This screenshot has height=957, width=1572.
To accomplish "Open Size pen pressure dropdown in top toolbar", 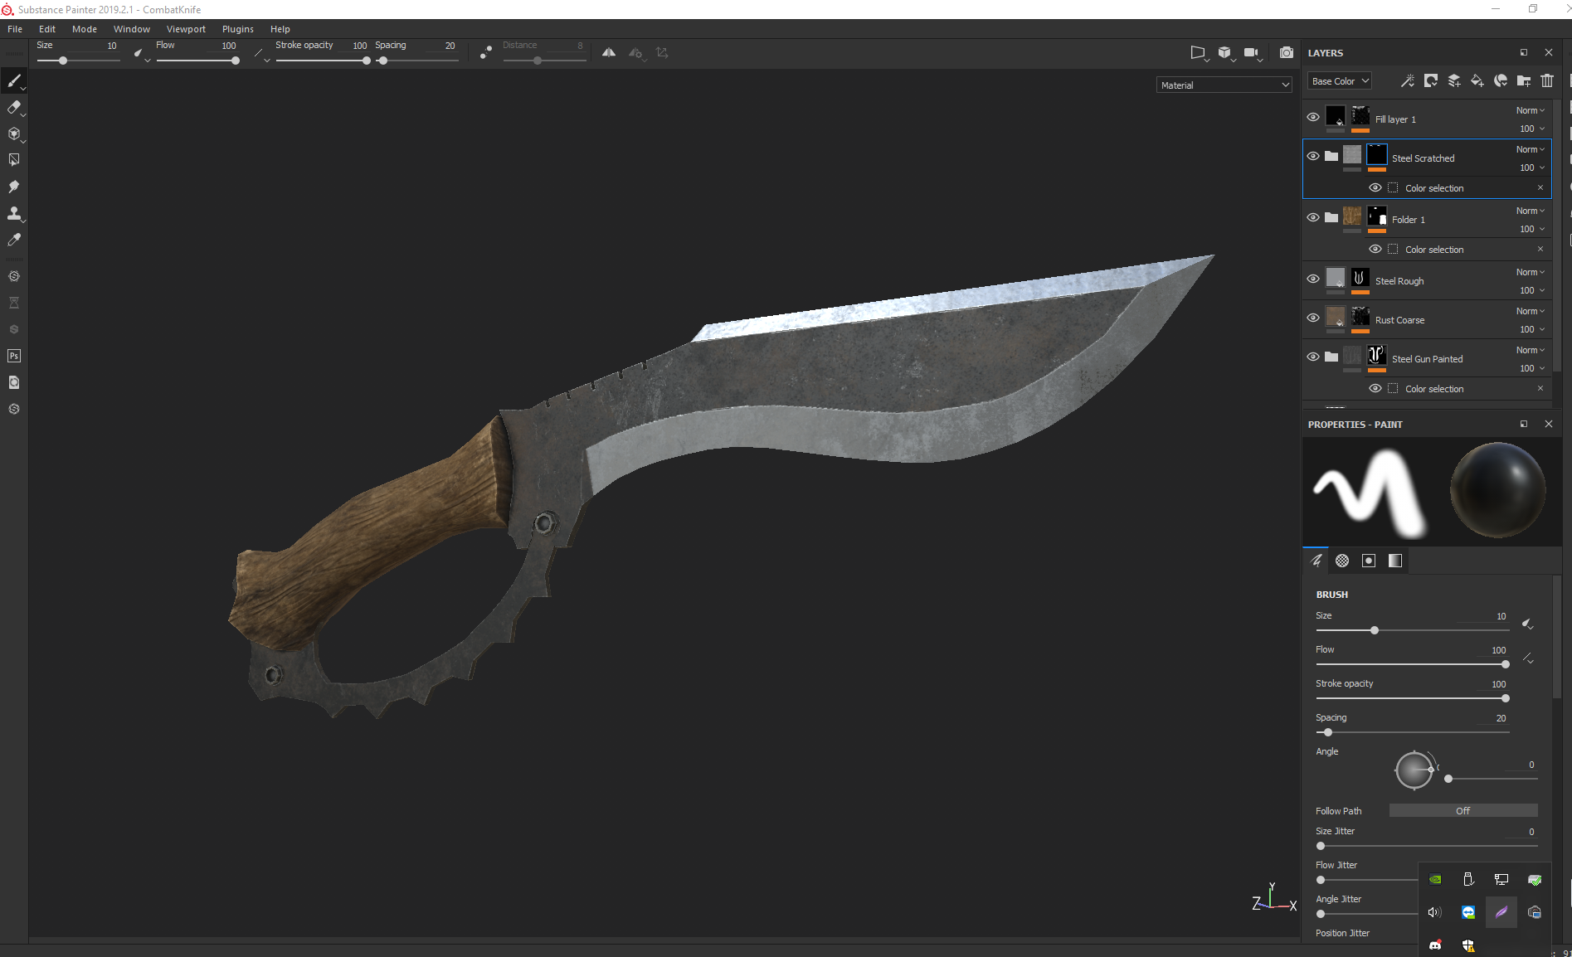I will [x=142, y=54].
